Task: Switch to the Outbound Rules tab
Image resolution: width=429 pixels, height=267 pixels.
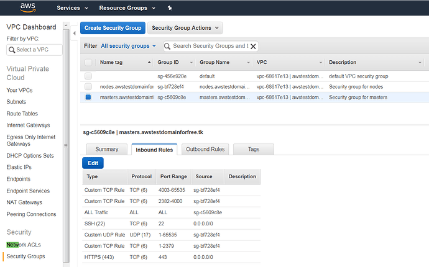Action: point(206,149)
